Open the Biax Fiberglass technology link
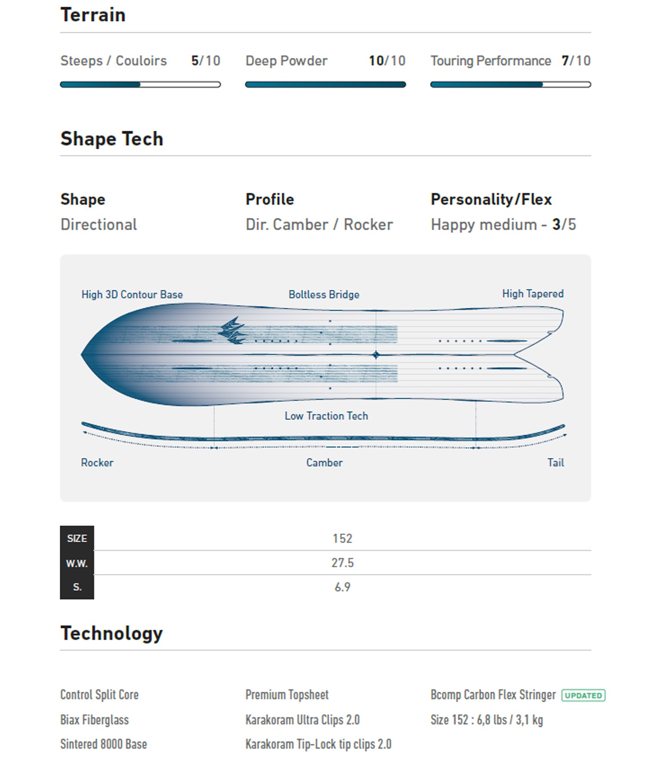Screen dimensions: 645x774 (95, 720)
